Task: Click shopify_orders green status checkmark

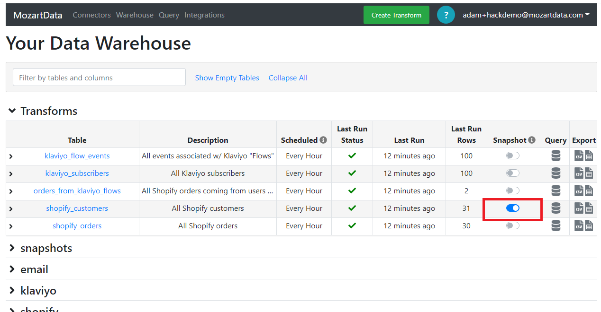Action: [x=352, y=225]
